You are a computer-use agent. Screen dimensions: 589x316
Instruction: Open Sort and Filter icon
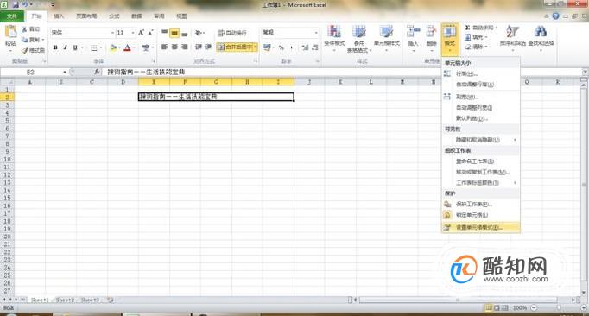click(x=512, y=32)
